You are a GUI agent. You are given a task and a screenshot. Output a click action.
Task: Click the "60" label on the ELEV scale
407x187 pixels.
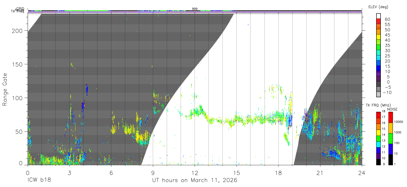(387, 19)
